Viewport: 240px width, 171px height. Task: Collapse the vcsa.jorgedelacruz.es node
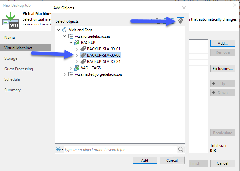pyautogui.click(x=65, y=36)
